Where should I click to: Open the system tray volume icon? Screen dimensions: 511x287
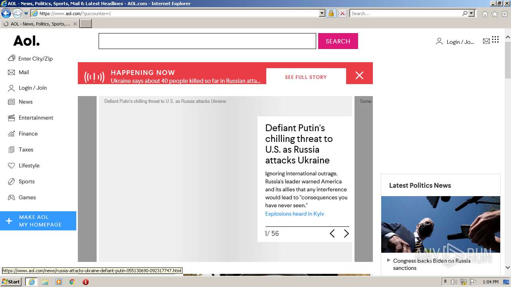[x=454, y=282]
